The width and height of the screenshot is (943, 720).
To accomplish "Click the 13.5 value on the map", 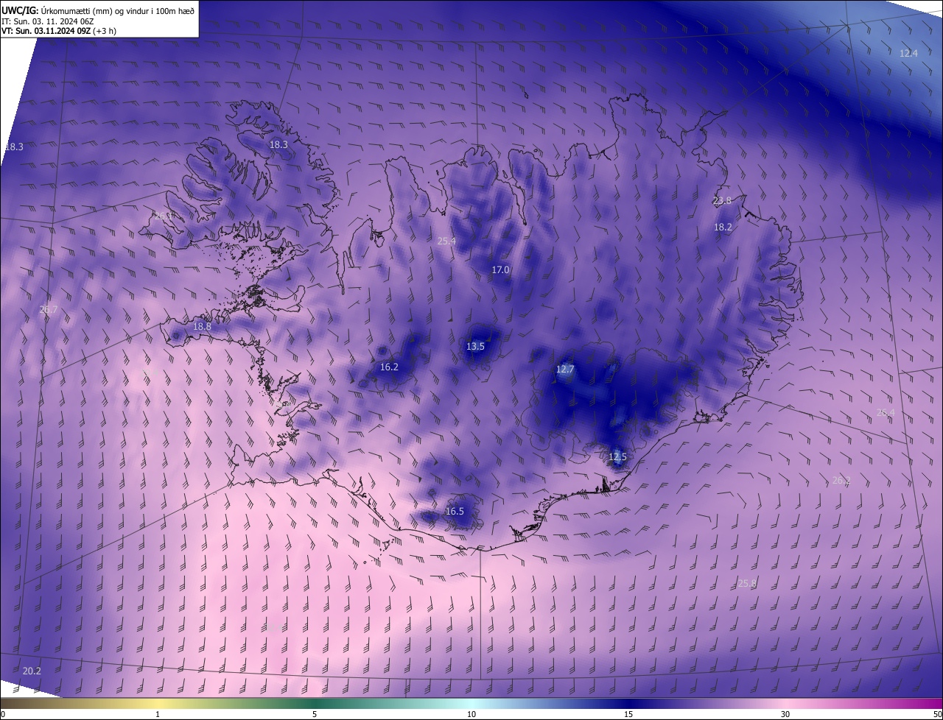I will coord(475,347).
